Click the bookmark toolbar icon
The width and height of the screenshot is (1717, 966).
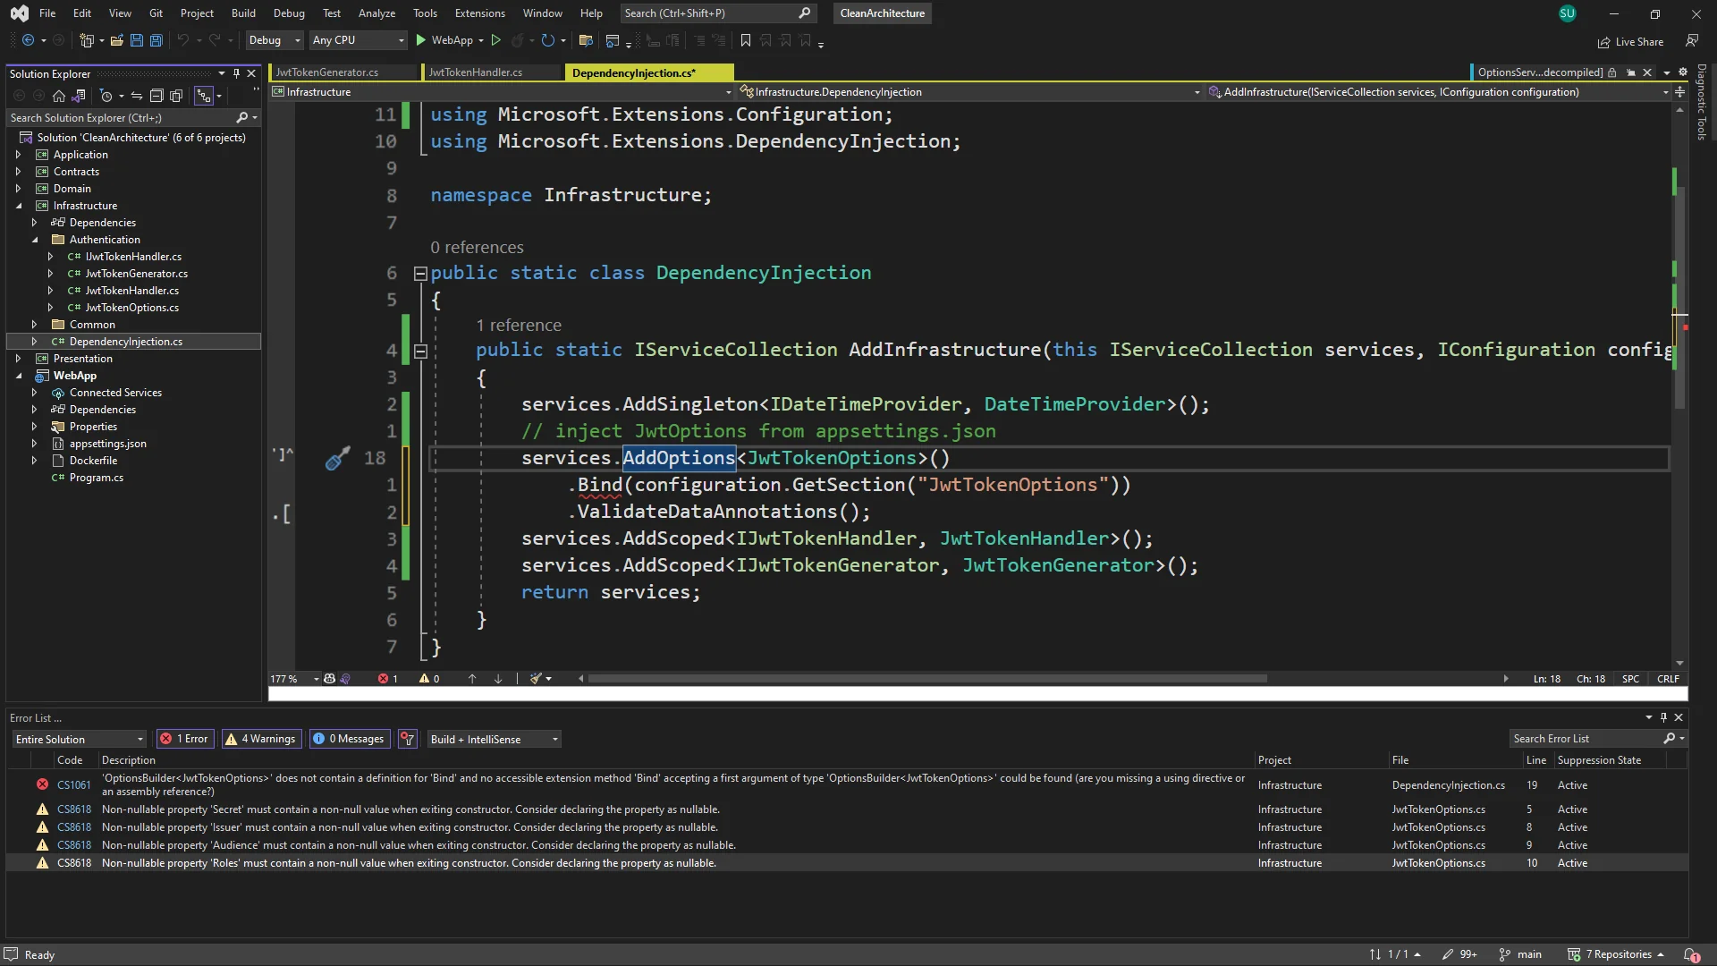745,40
